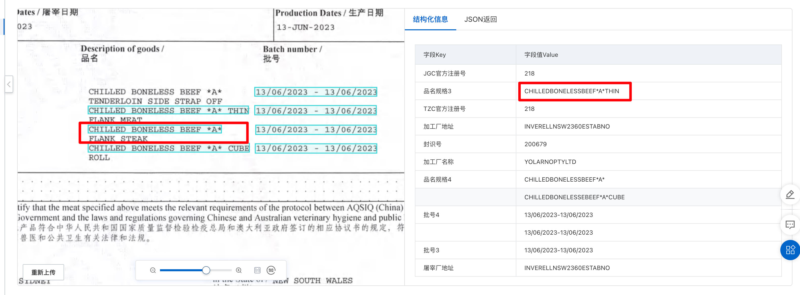Collapse the left sidebar with the chevron
800x295 pixels.
pyautogui.click(x=9, y=84)
